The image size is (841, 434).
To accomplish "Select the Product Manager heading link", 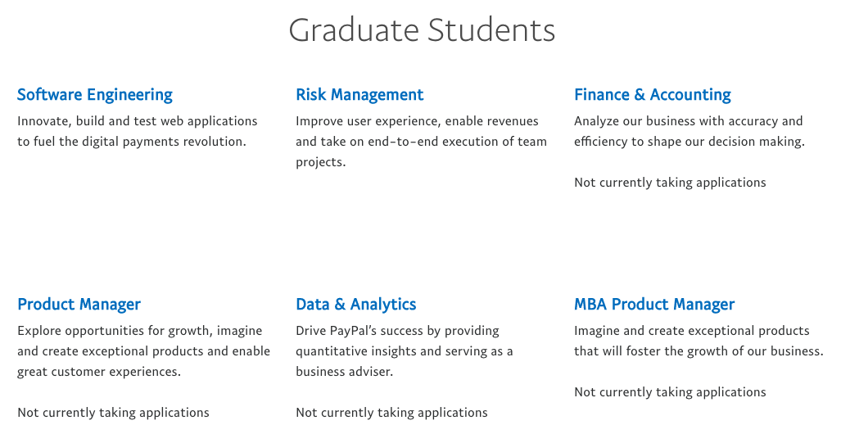I will tap(79, 305).
